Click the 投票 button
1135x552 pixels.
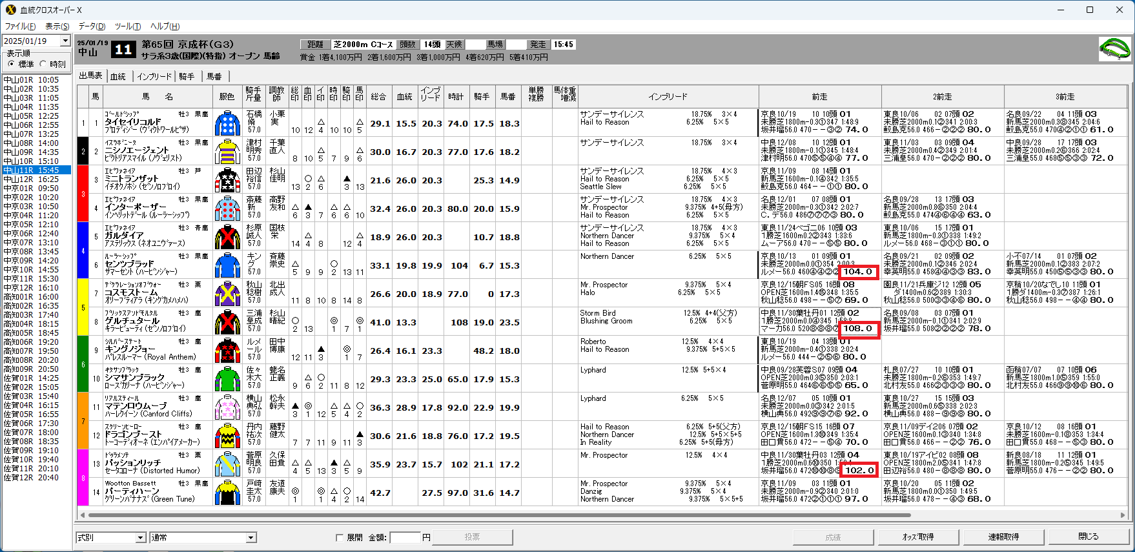[x=473, y=537]
